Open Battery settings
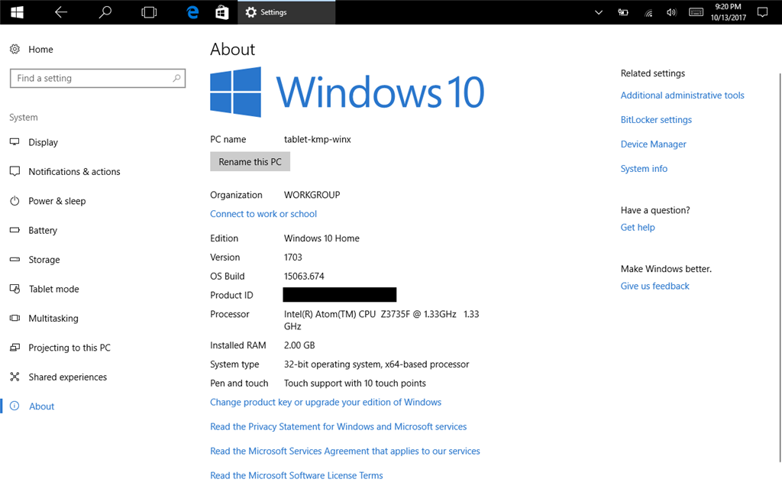Screen dimensions: 782x489 click(43, 231)
